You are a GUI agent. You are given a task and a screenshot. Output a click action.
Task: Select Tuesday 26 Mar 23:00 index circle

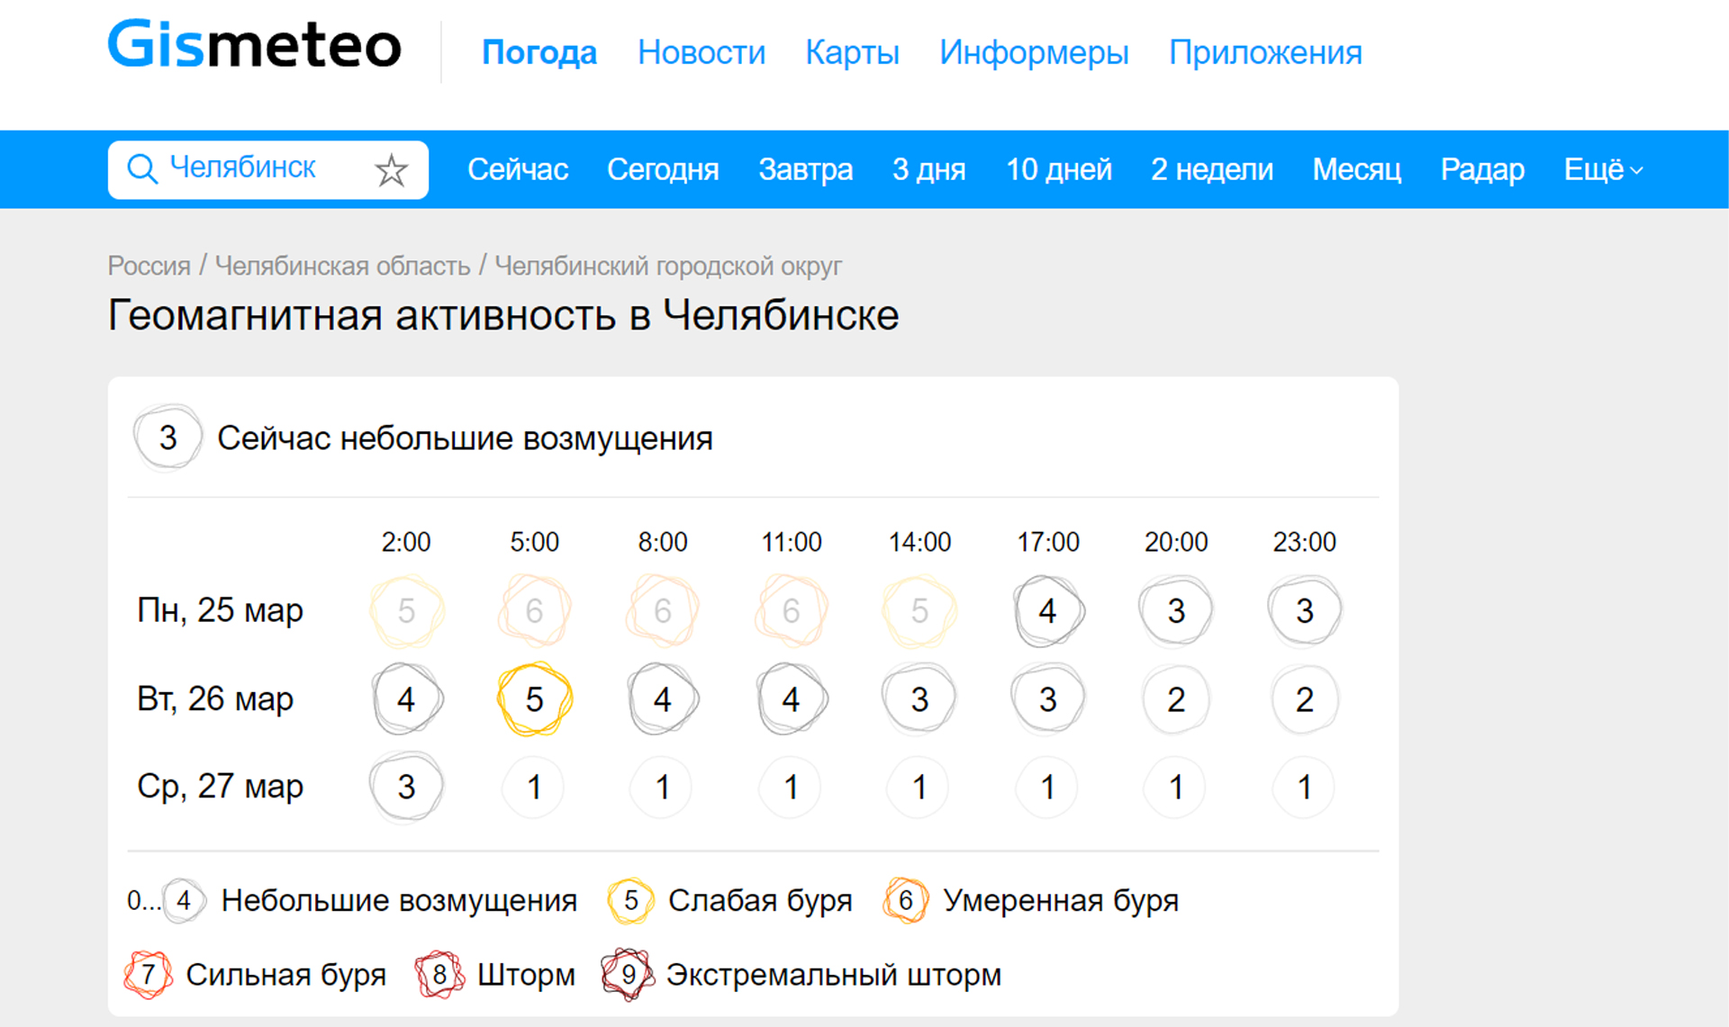click(1305, 699)
